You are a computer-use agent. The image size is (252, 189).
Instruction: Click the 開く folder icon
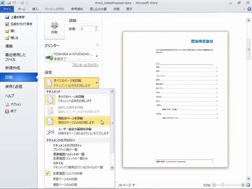point(7,31)
